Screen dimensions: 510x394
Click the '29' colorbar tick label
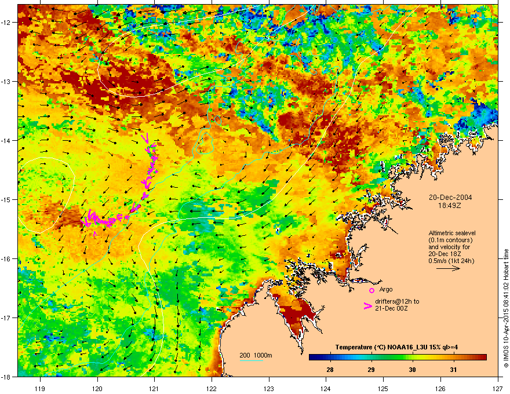click(371, 370)
